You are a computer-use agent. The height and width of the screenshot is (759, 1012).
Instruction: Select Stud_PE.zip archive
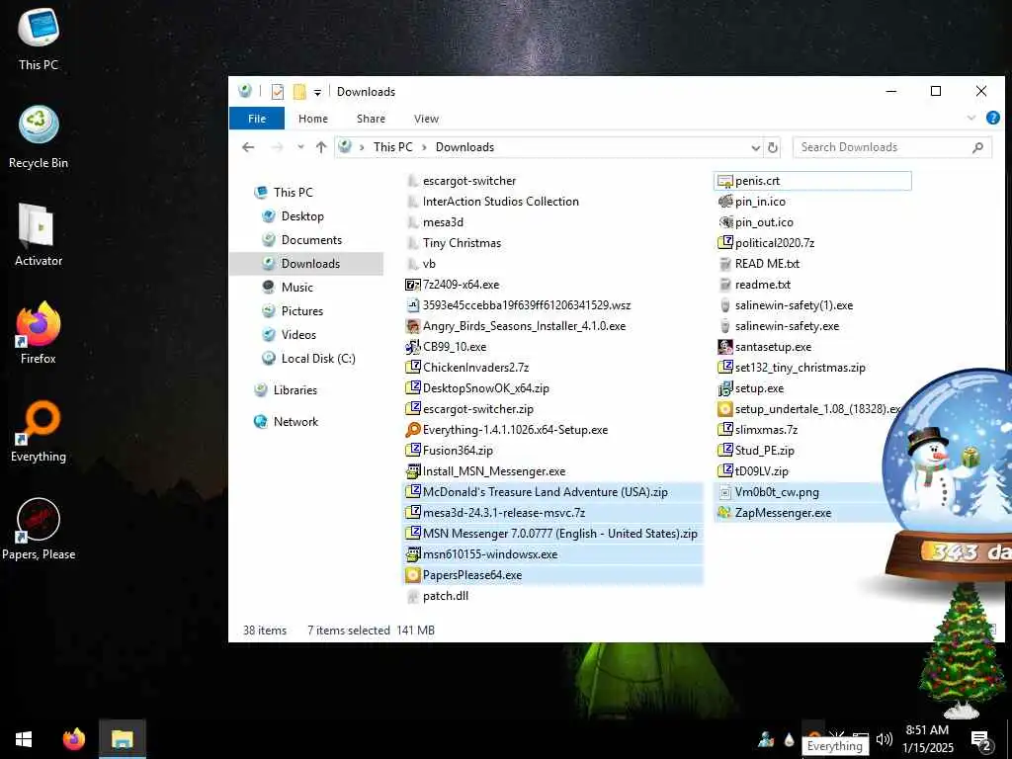tap(764, 451)
